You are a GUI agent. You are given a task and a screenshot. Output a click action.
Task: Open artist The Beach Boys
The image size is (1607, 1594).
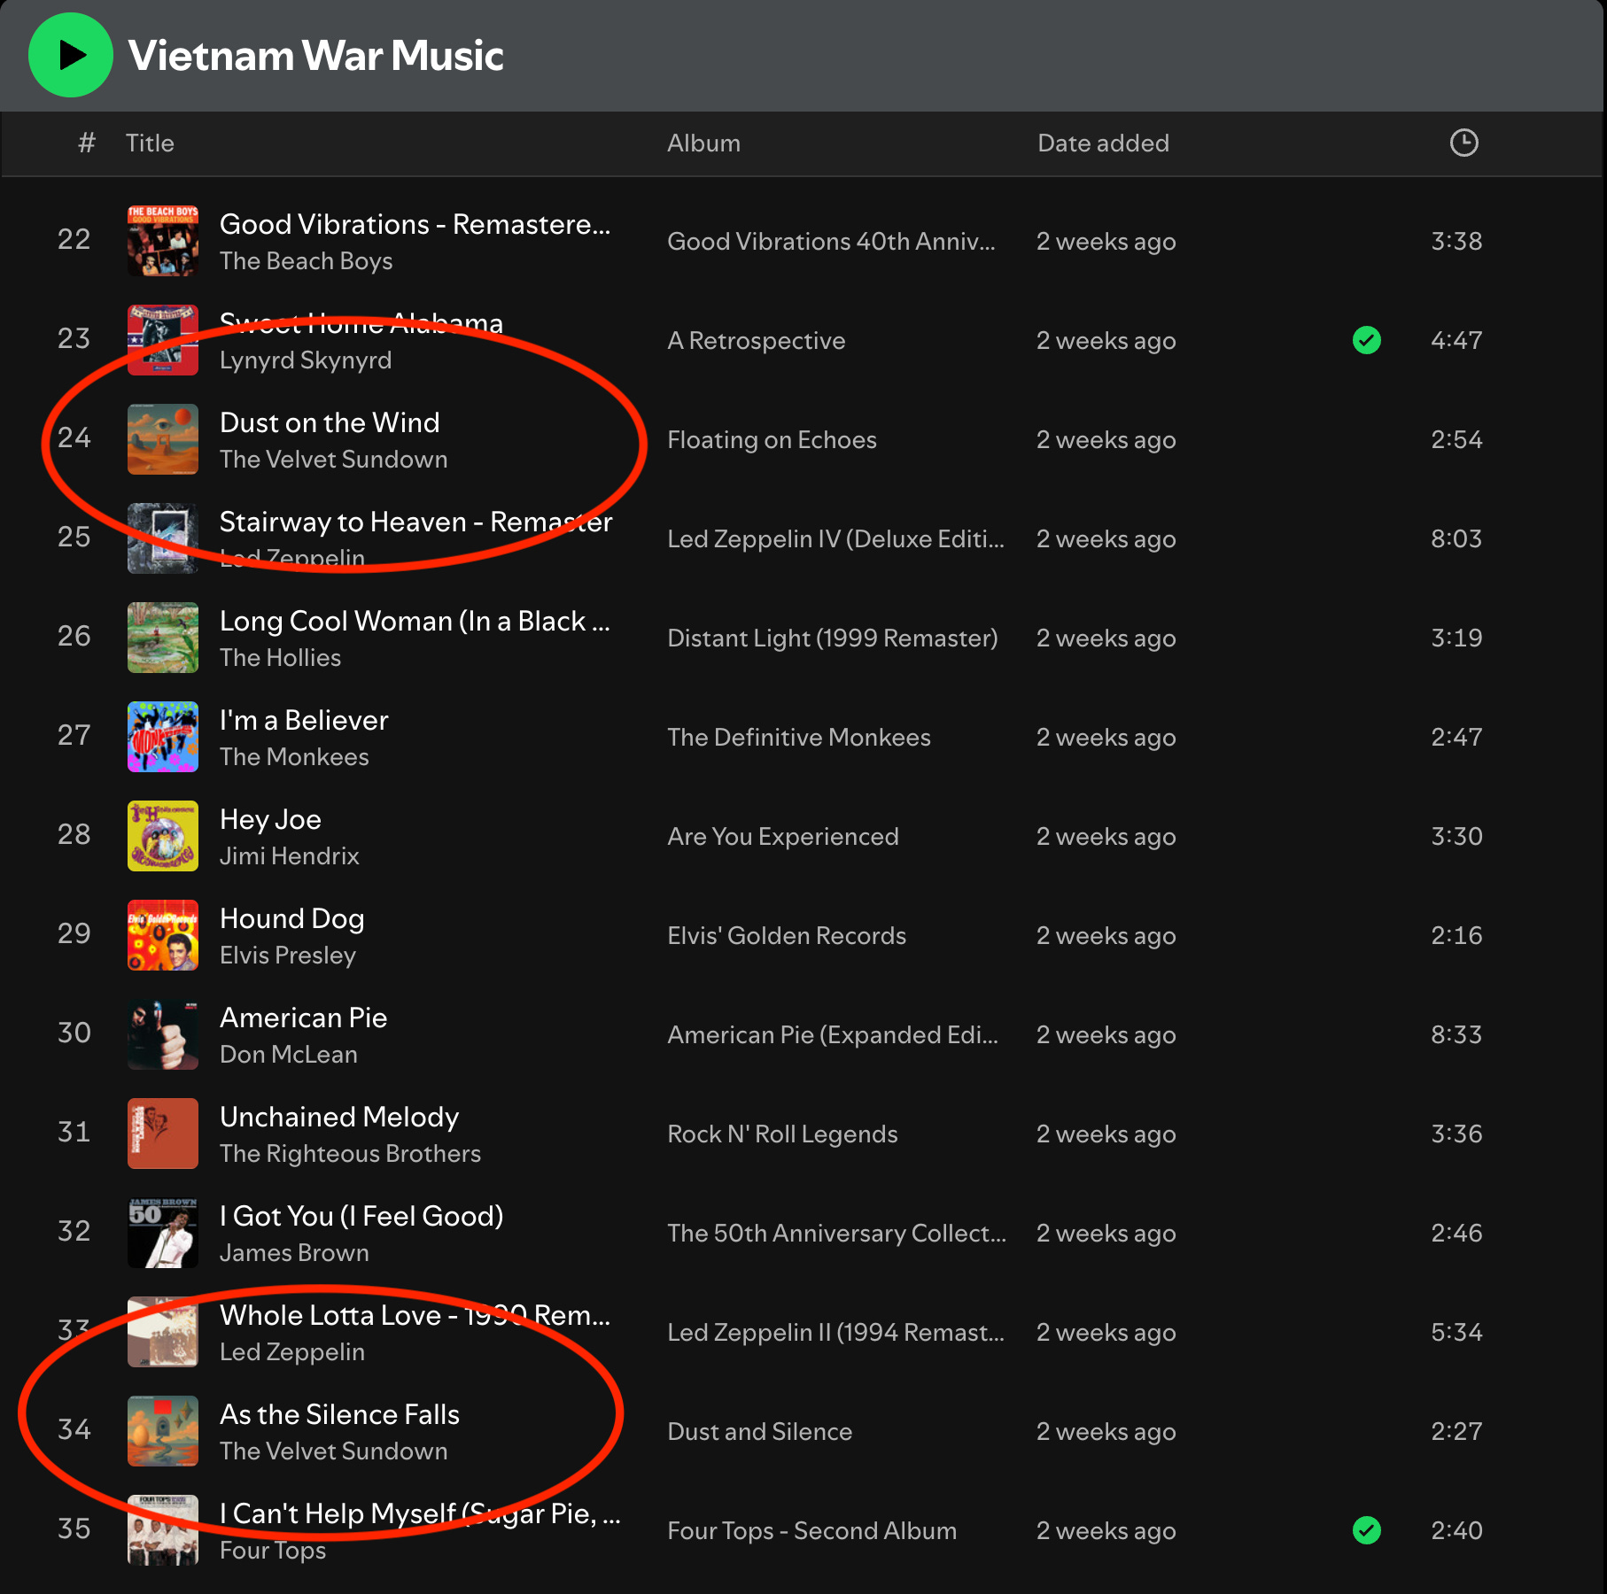306,261
